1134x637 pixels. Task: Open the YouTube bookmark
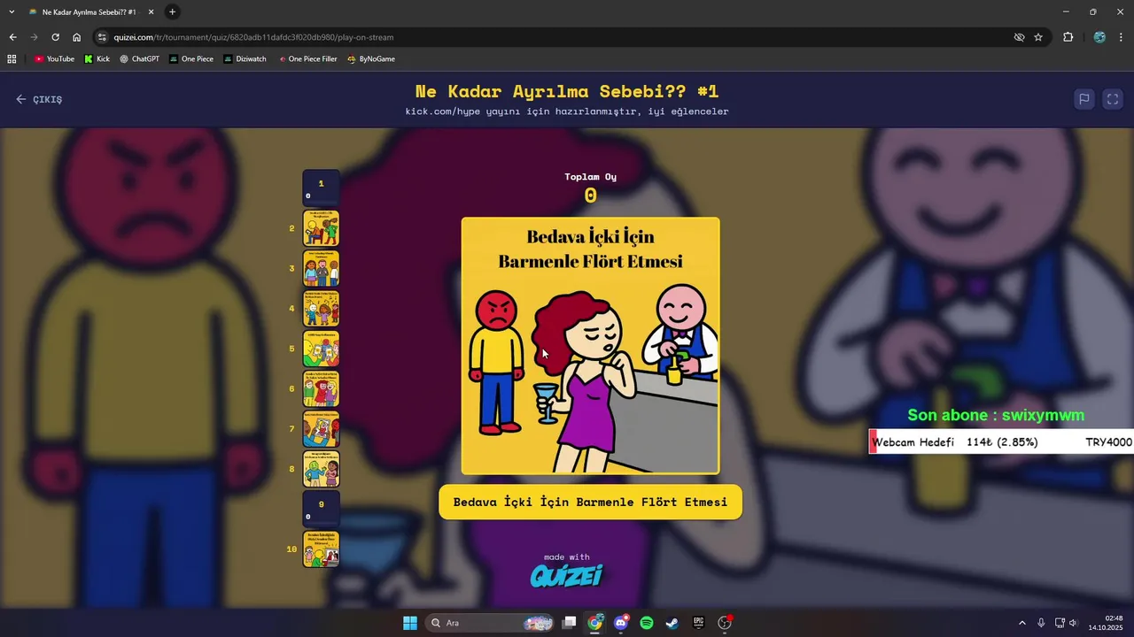pos(54,58)
